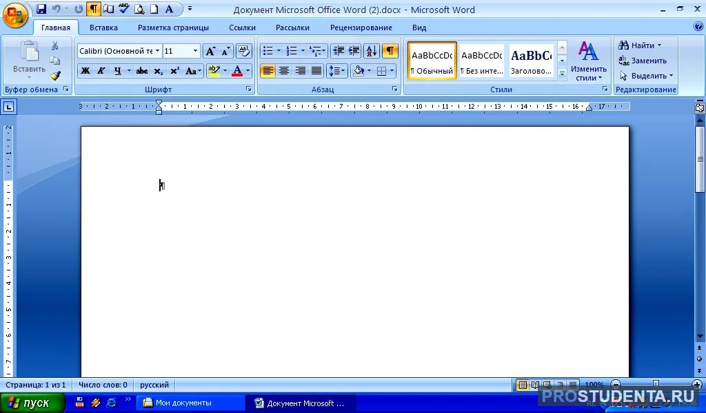The image size is (706, 413).
Task: Switch to the Вставка tab
Action: [103, 28]
